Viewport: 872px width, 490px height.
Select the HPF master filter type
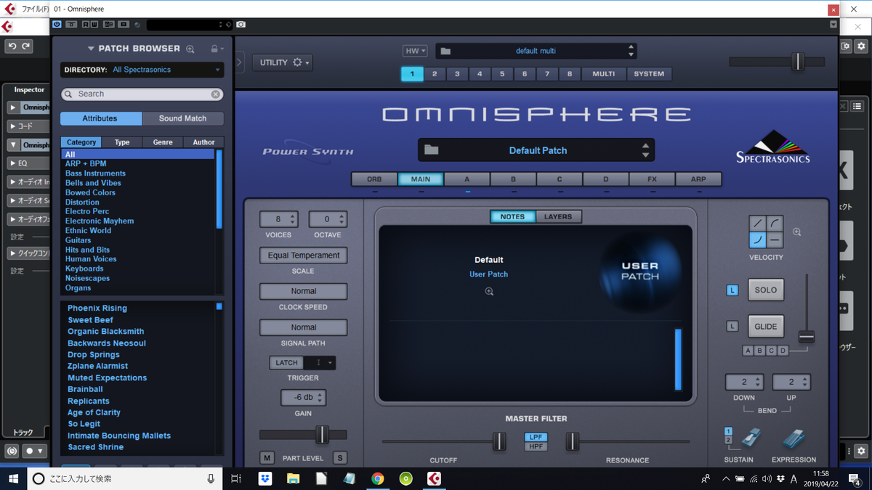point(536,446)
